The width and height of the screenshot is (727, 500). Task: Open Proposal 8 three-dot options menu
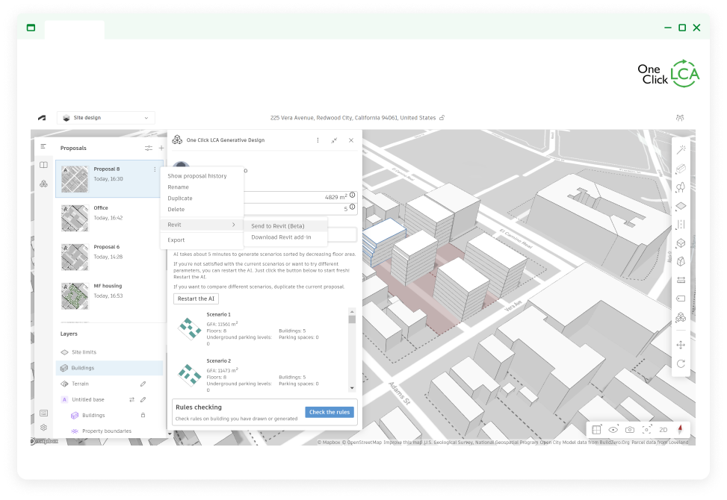155,169
